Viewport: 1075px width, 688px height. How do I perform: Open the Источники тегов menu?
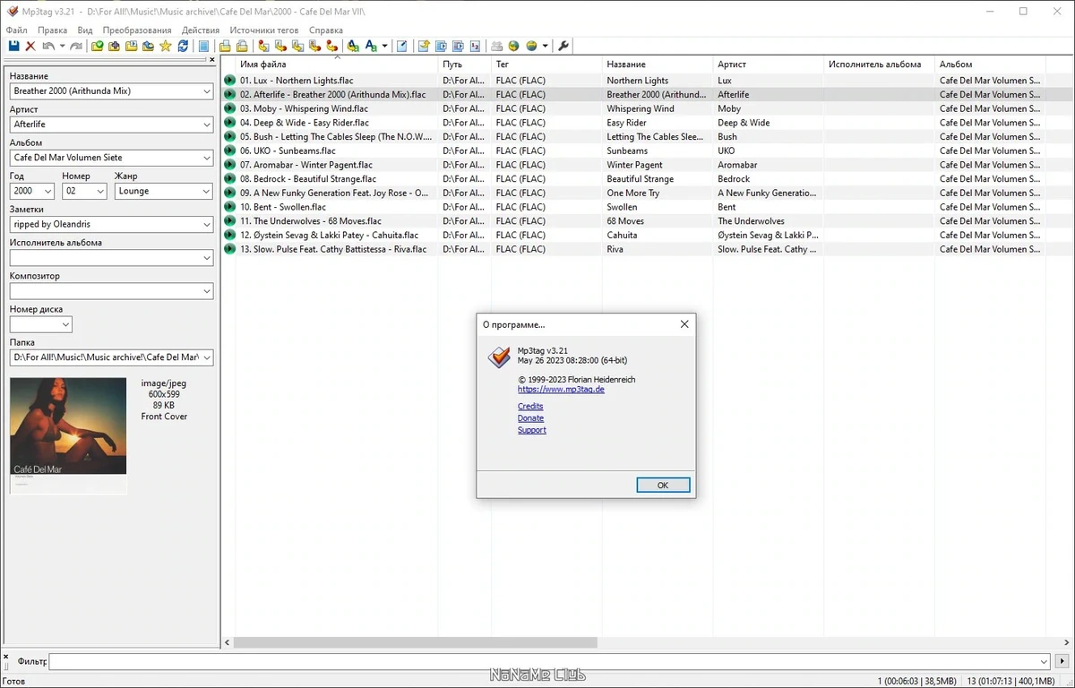click(264, 30)
